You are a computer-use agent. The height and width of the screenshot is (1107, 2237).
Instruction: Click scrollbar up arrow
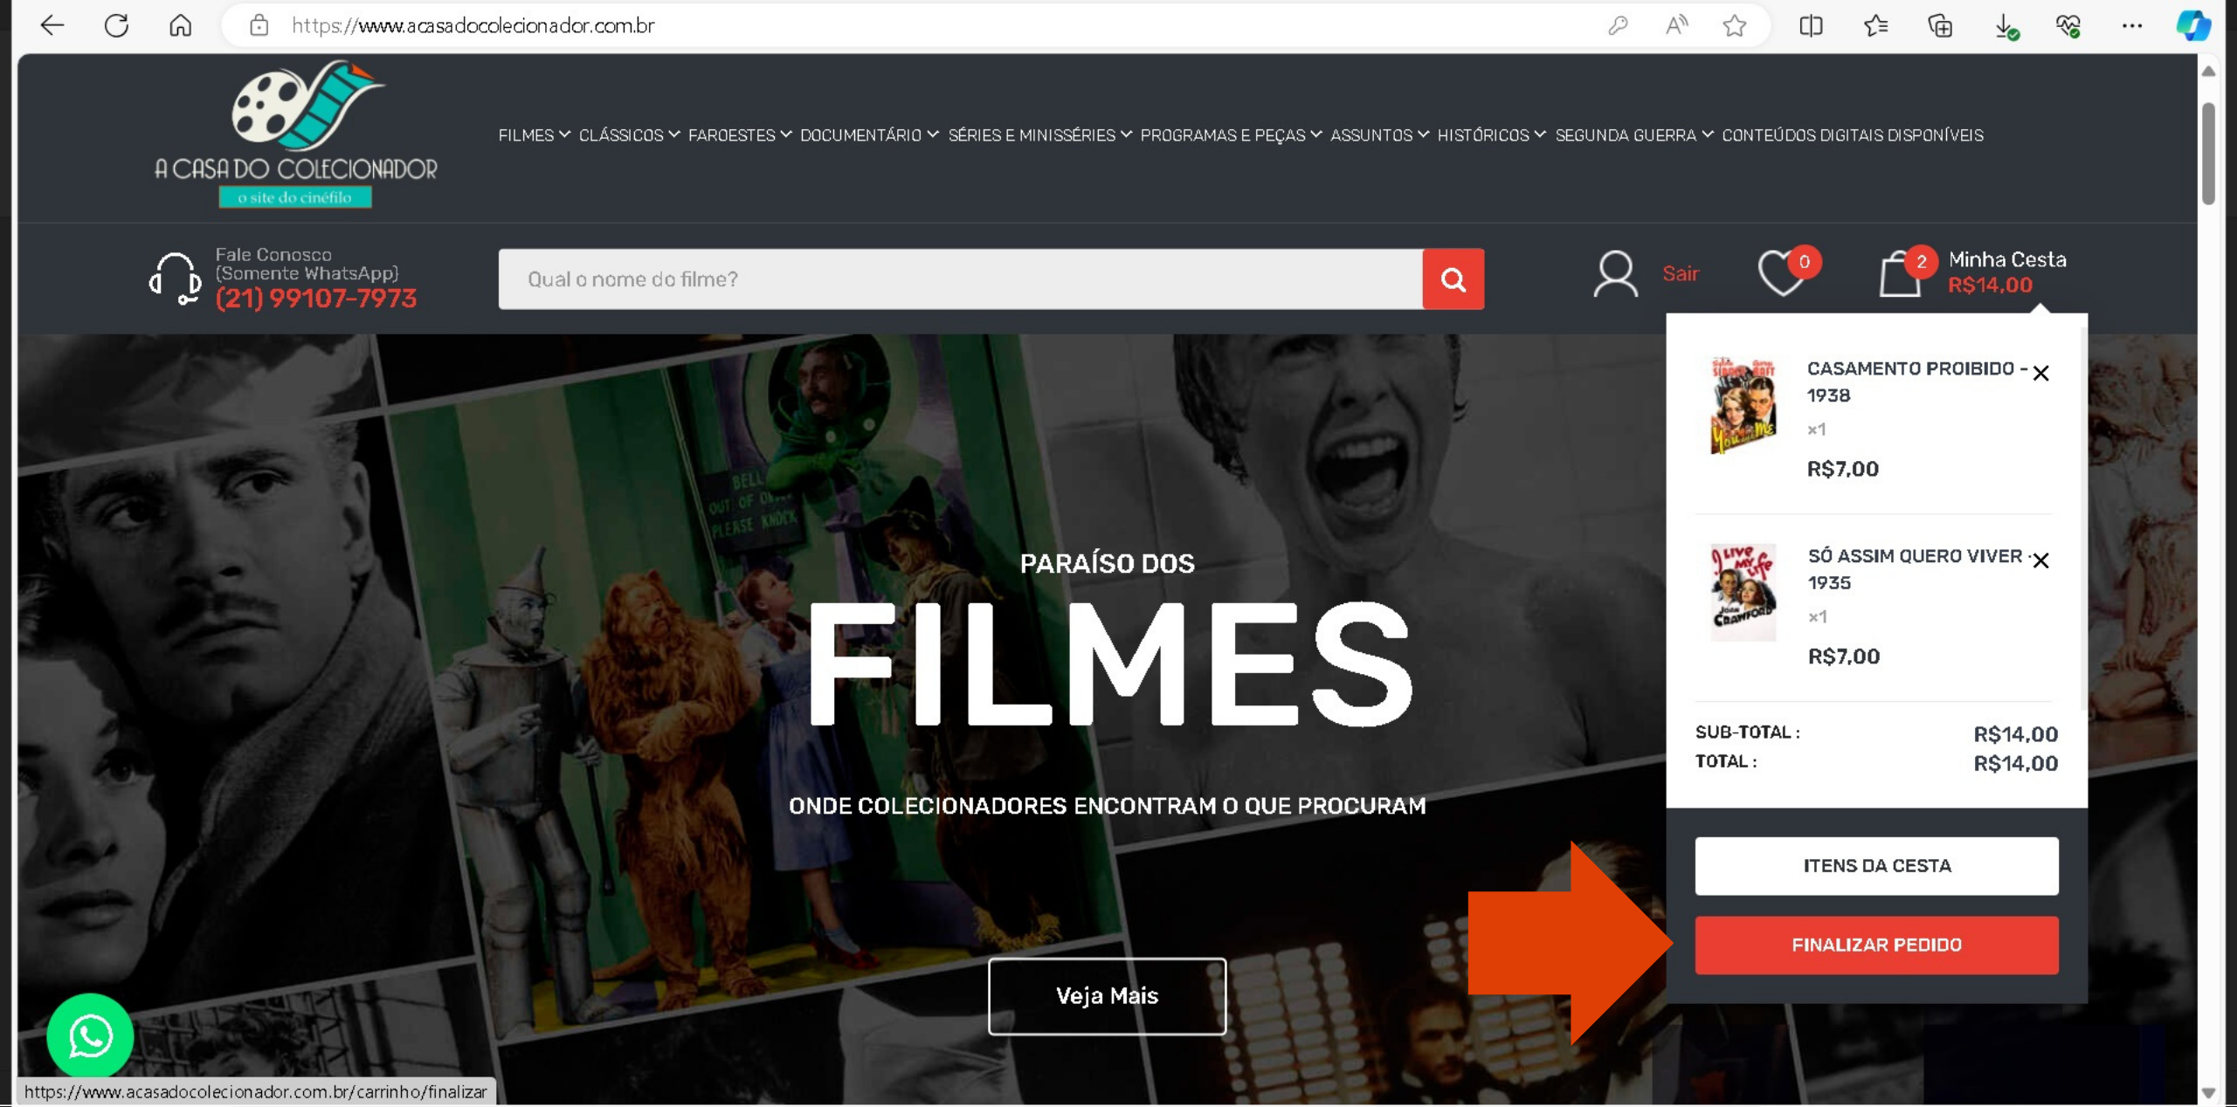tap(2208, 72)
